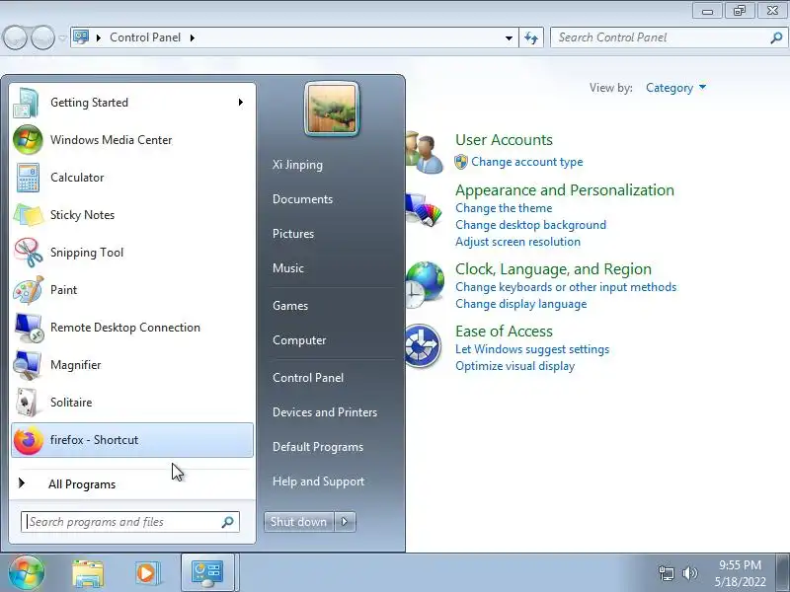Click the Ease of Access icon
Image resolution: width=790 pixels, height=592 pixels.
pos(423,346)
